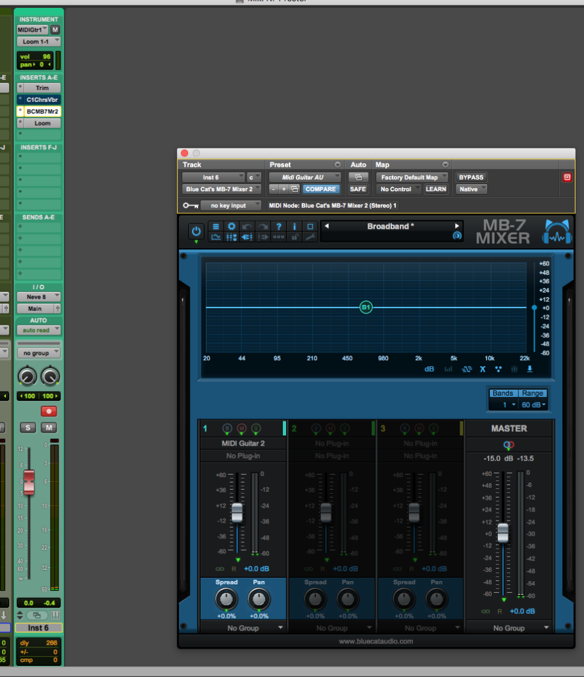Click the crossover filter curves icon
Screen dimensions: 584x677
pos(466,369)
